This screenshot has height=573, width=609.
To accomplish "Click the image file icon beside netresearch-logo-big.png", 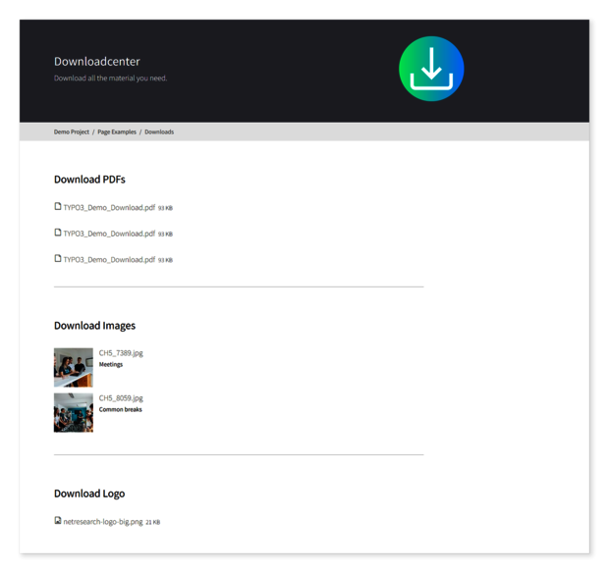I will [x=58, y=521].
